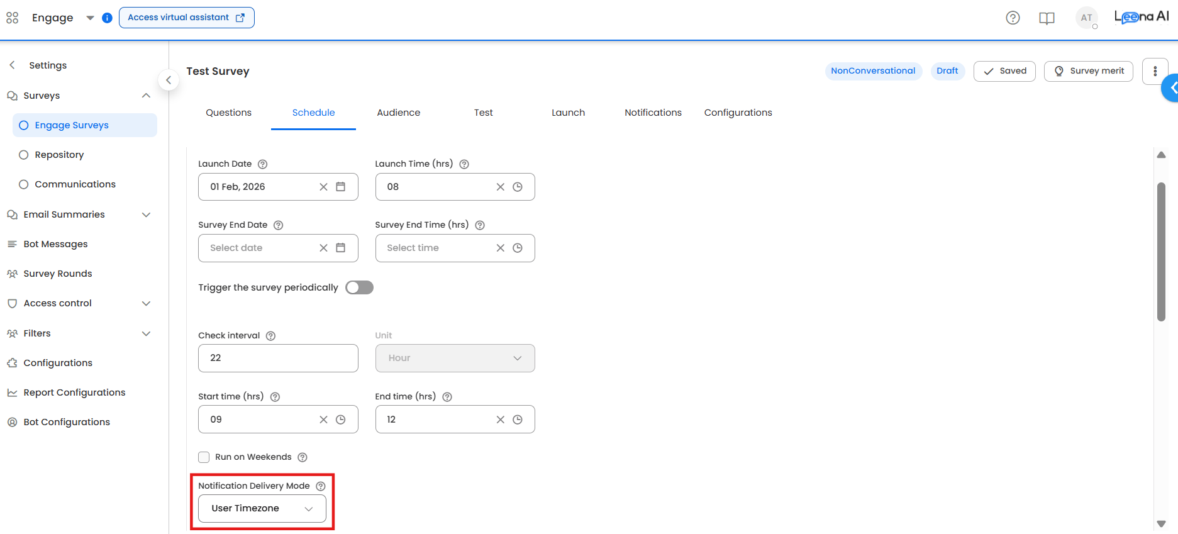Click the Saved button
Viewport: 1178px width, 534px height.
(x=1004, y=71)
